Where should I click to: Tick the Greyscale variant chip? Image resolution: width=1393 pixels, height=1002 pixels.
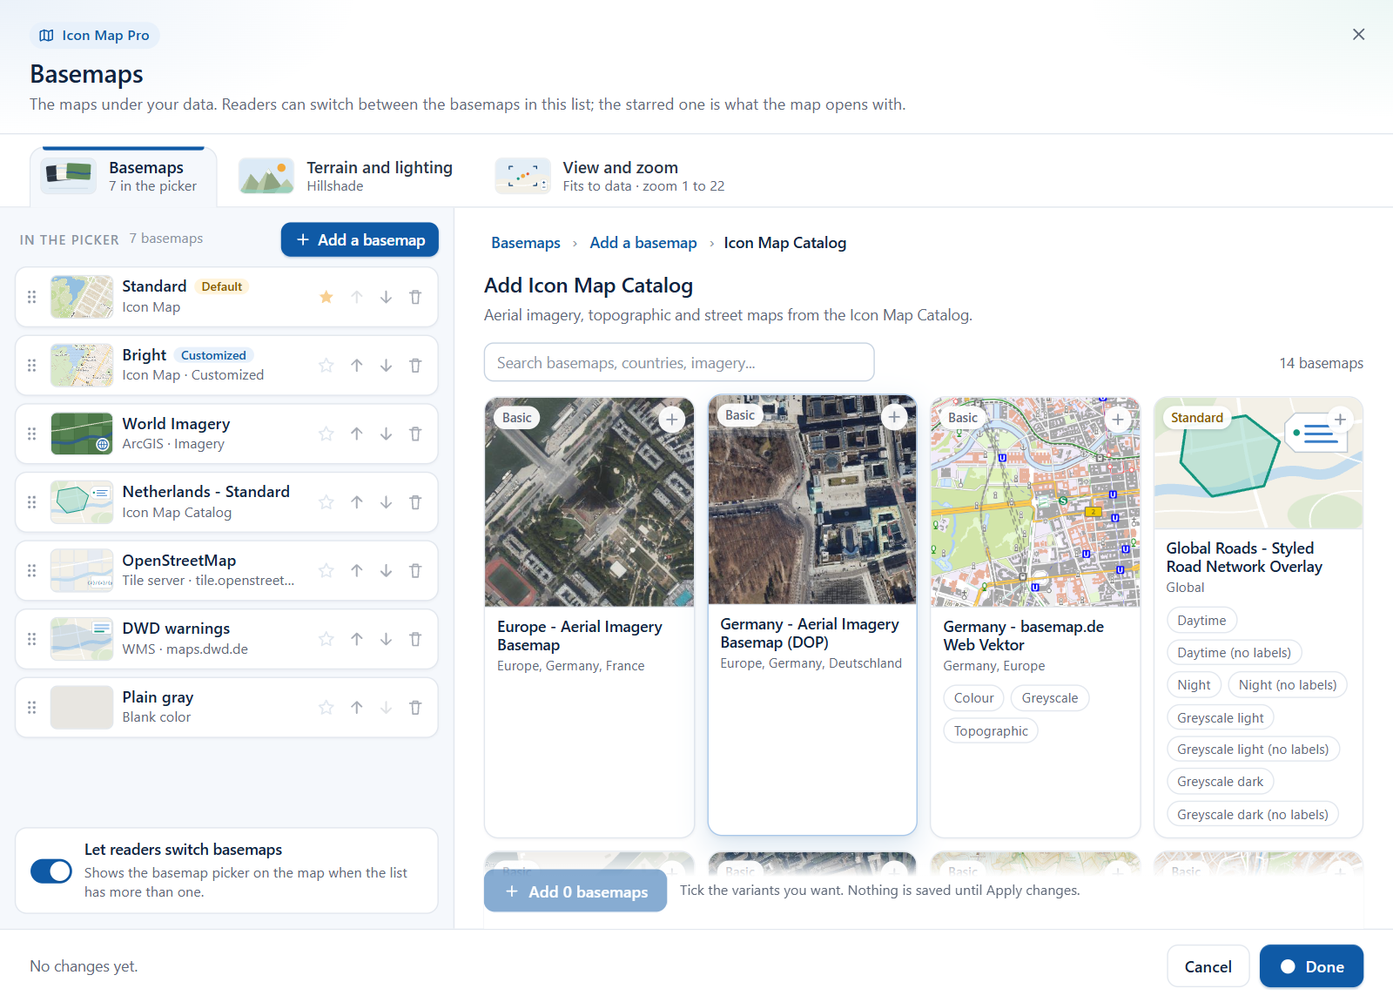[x=1050, y=698]
